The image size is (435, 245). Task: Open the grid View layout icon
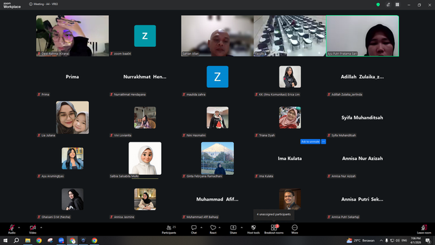tap(397, 5)
